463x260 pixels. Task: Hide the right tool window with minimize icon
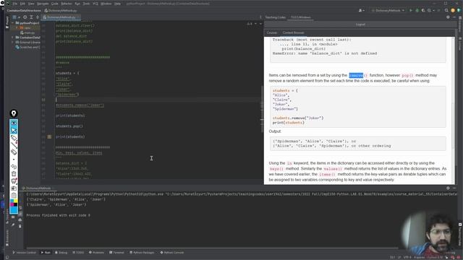pos(454,17)
